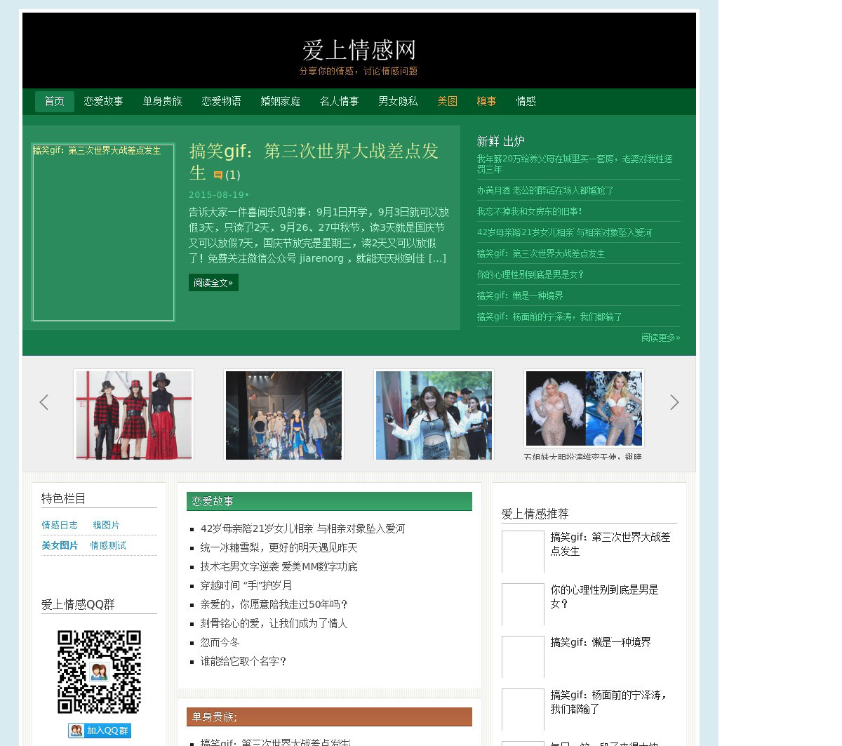Click recommended article 你的心理性别到底是男是女？
Viewport: 842px width, 746px height.
tap(604, 597)
